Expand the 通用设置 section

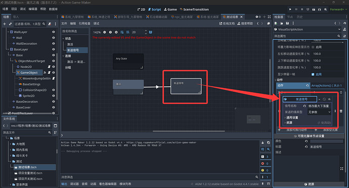point(292,117)
